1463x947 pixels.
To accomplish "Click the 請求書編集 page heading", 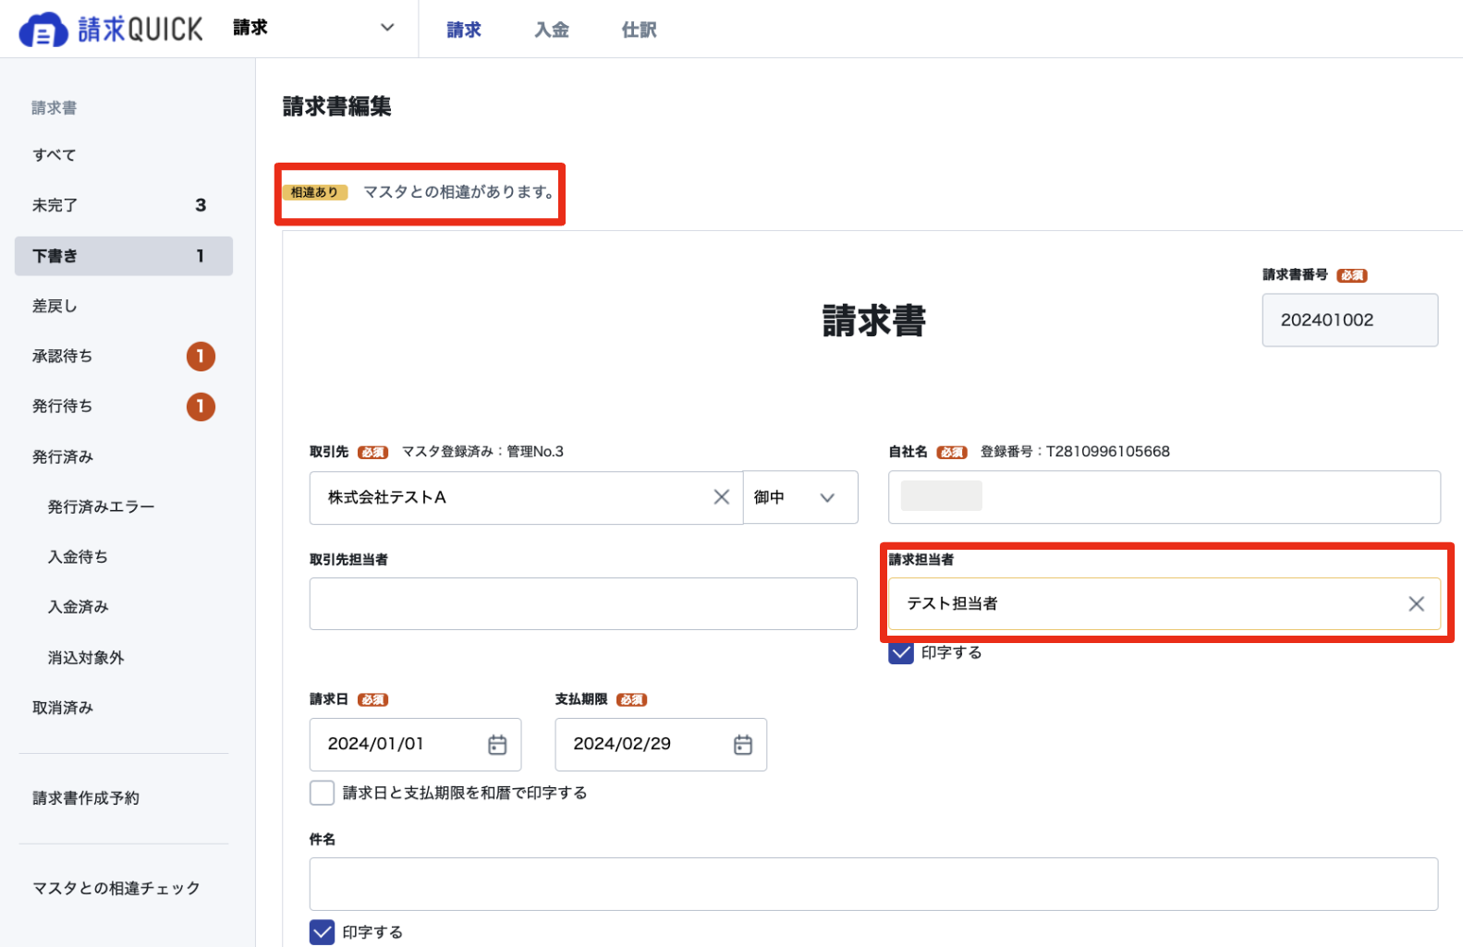I will [337, 106].
